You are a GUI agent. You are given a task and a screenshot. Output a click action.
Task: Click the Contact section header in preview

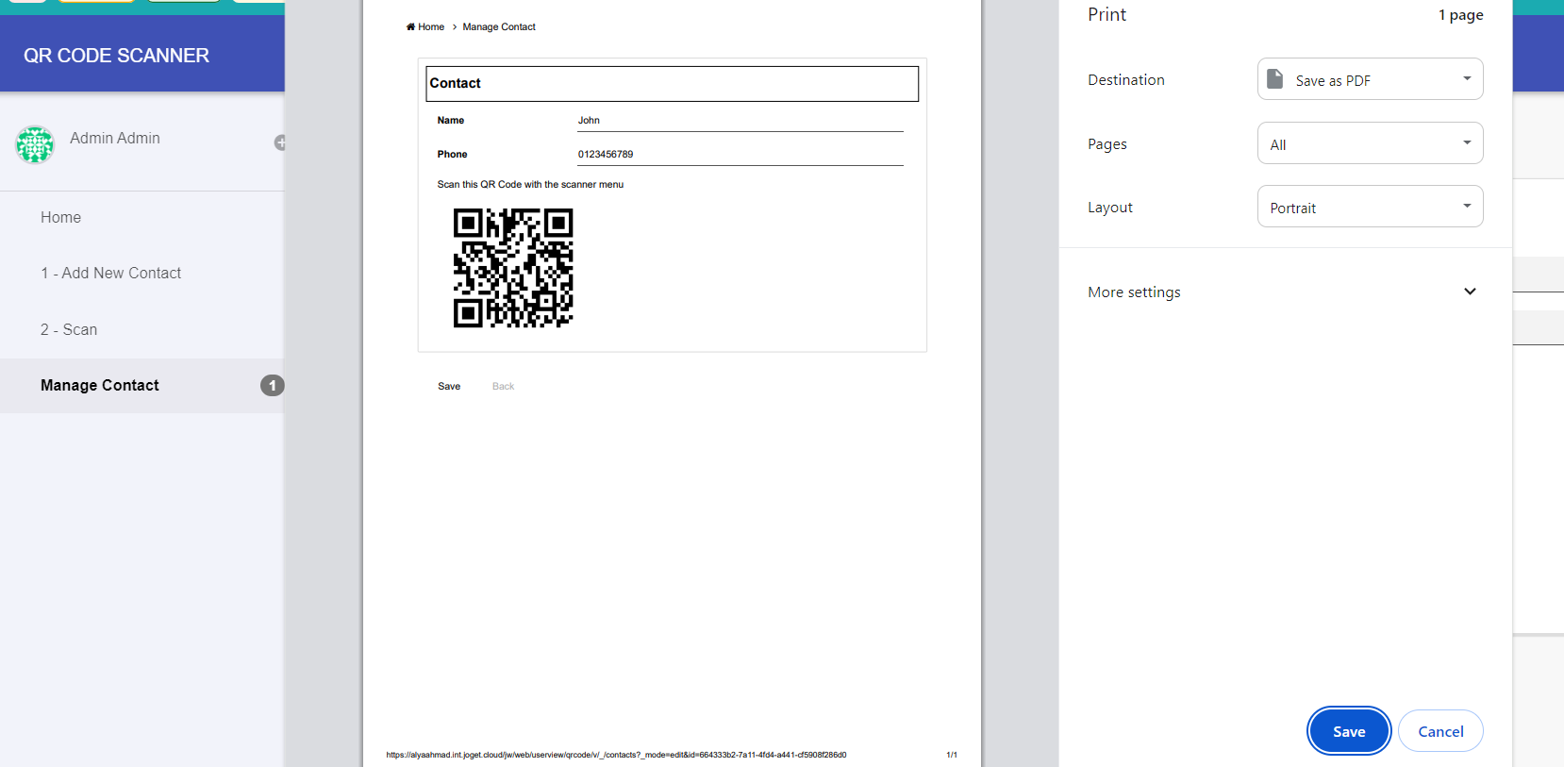click(673, 83)
